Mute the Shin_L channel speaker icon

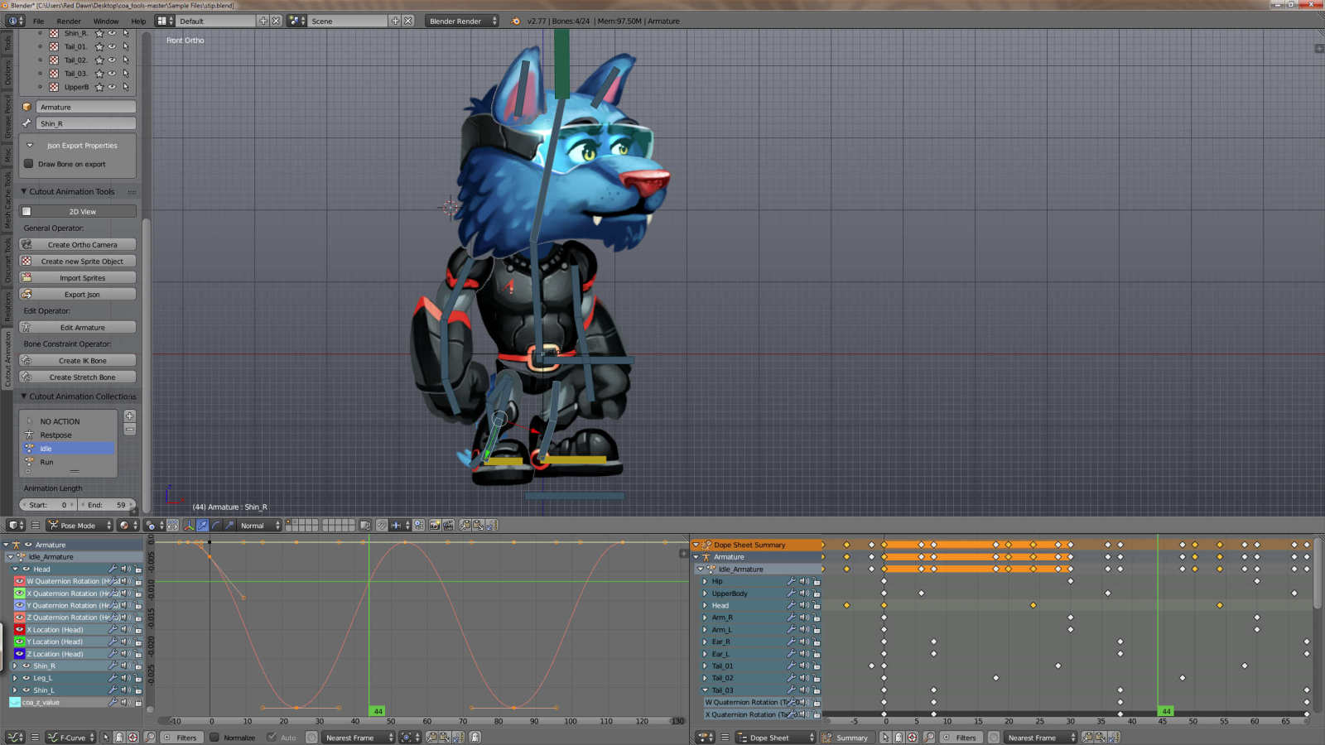tap(125, 690)
